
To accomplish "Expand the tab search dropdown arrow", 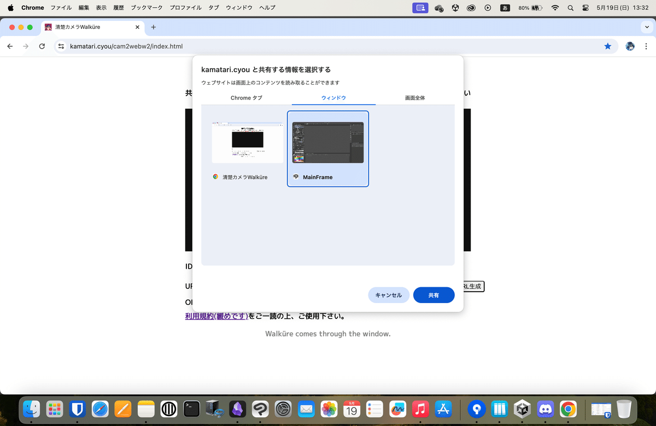I will [x=647, y=27].
